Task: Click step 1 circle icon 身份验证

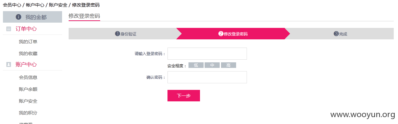Action: click(117, 33)
